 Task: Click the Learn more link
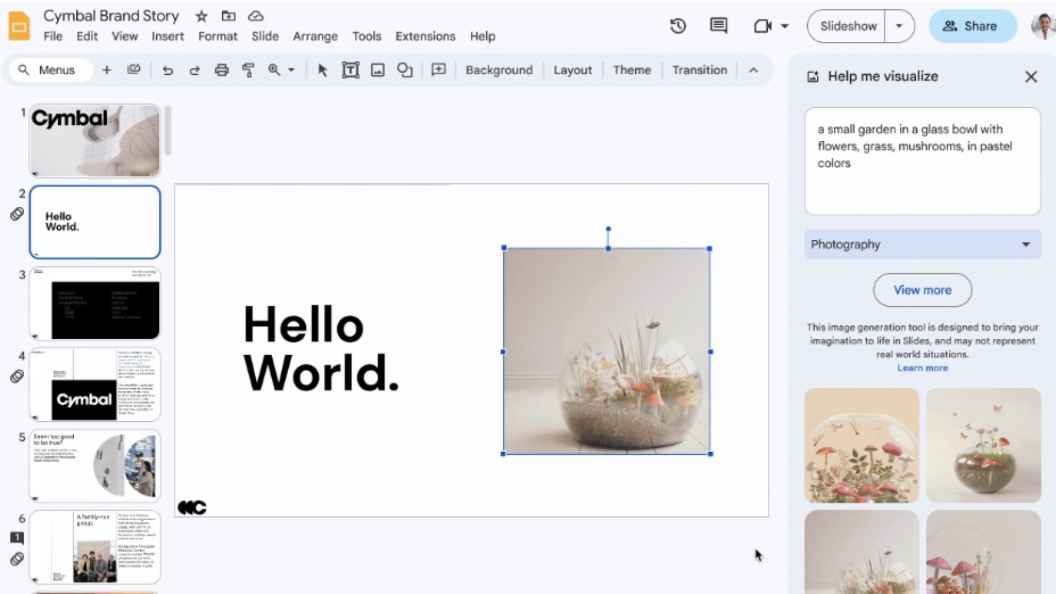click(922, 368)
